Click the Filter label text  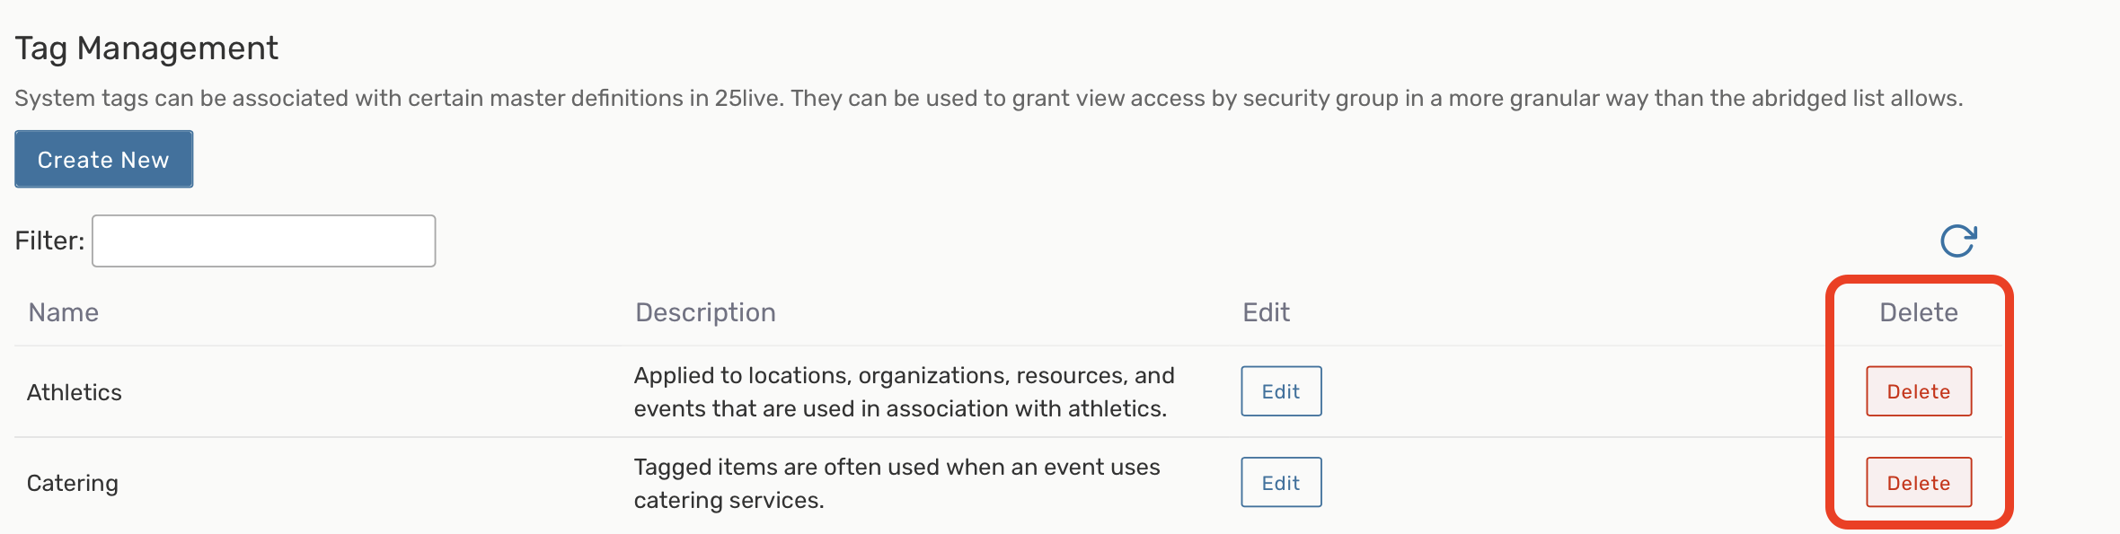49,241
